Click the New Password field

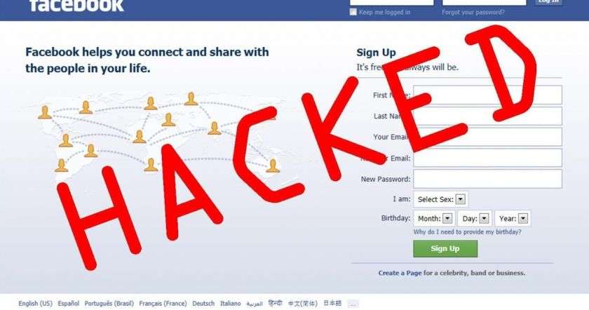487,179
